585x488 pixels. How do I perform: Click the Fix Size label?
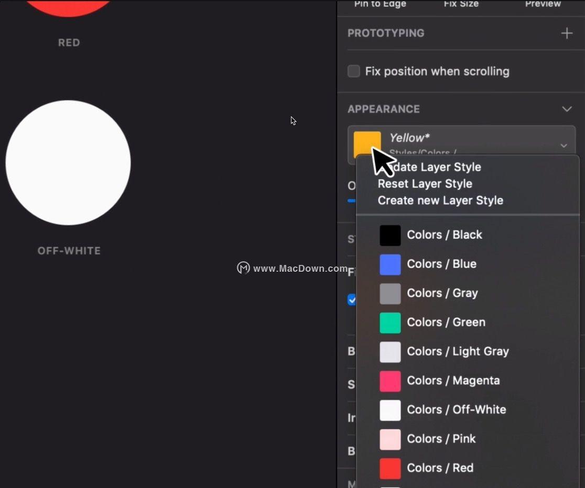[461, 4]
